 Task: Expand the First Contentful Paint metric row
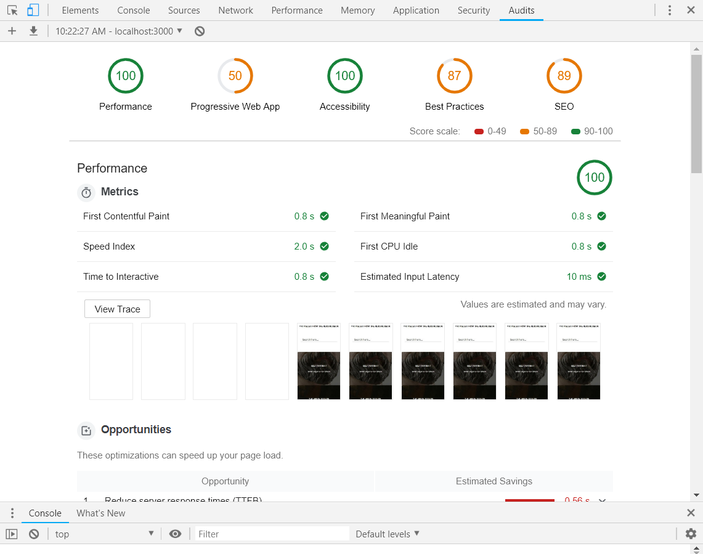coord(206,216)
